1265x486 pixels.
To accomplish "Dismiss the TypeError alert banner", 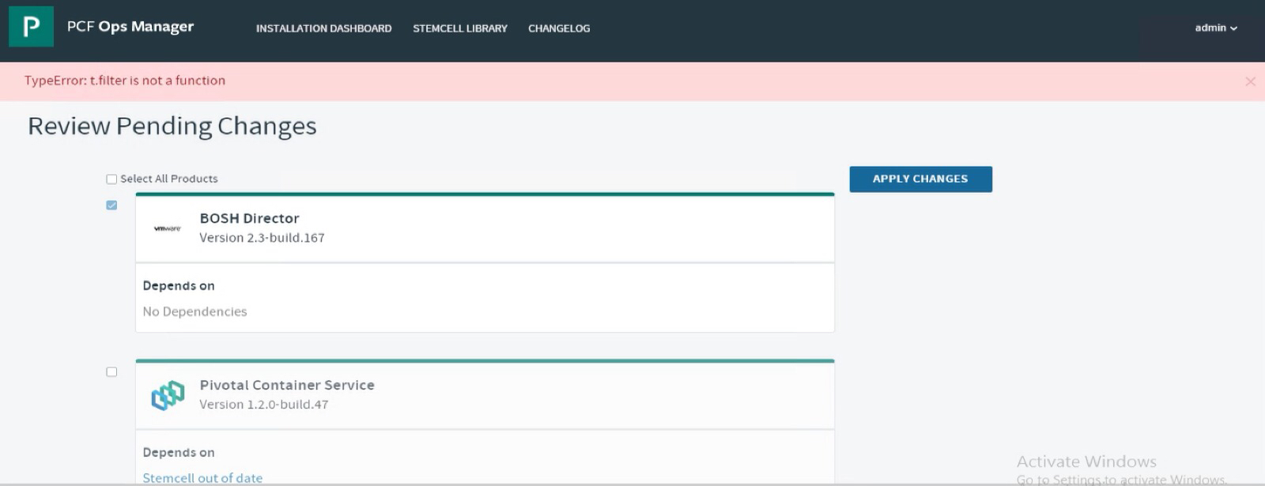I will tap(1250, 81).
